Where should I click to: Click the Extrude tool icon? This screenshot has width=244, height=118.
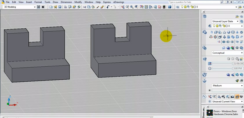pos(220,37)
